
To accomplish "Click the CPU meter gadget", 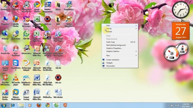I will [172, 53].
